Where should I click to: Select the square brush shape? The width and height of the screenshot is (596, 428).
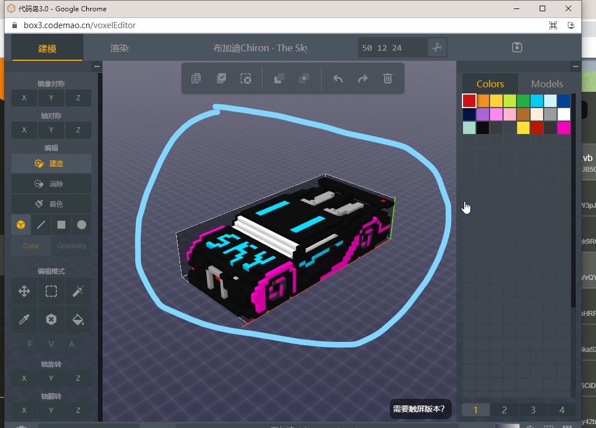click(61, 225)
